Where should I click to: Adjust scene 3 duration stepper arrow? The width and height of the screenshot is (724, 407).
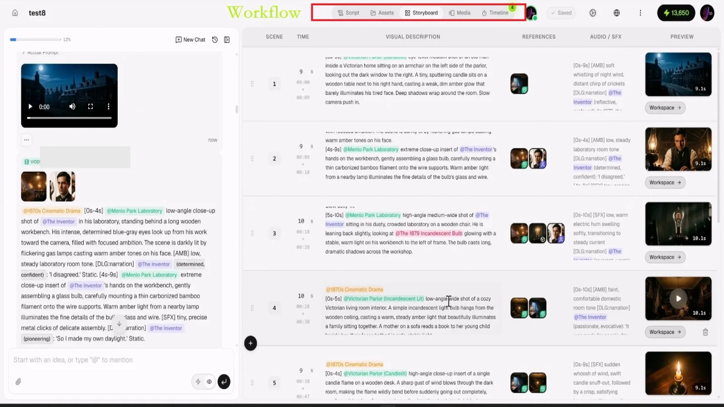click(x=303, y=239)
